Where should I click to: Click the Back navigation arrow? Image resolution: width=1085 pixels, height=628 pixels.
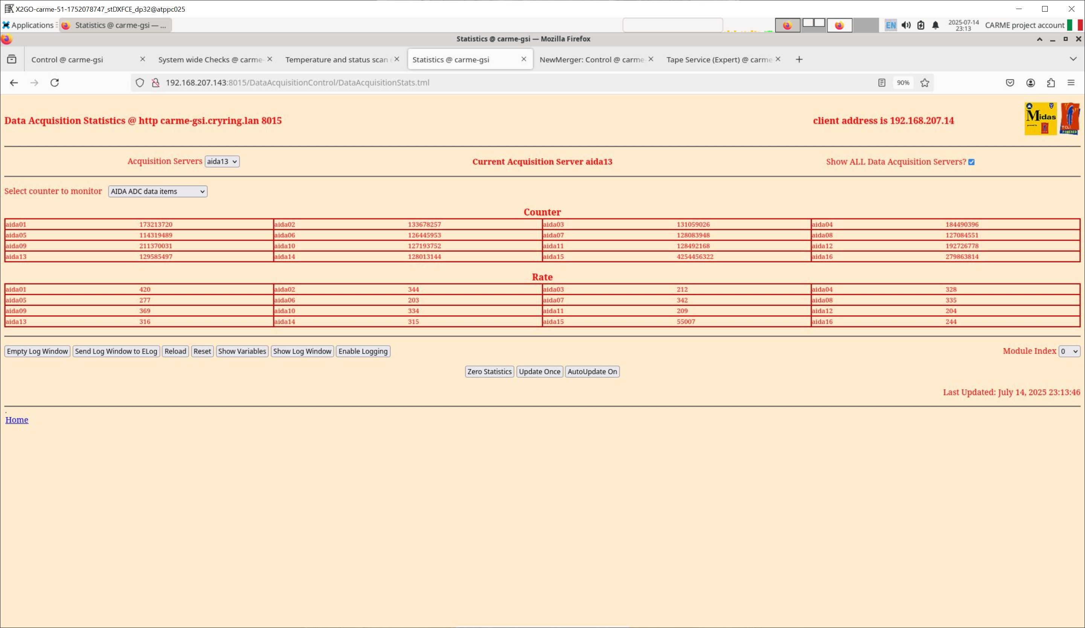(x=14, y=83)
